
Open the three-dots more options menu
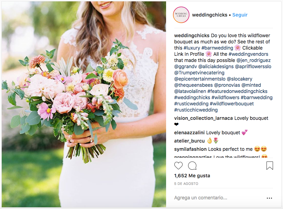269,198
